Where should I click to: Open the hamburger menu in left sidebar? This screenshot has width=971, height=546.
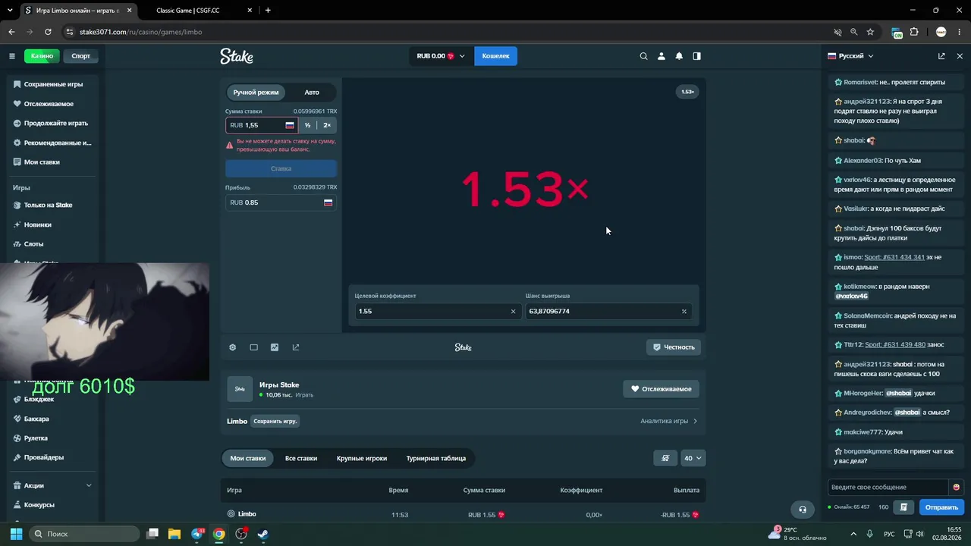12,56
